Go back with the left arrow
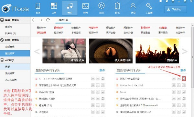The height and width of the screenshot is (117, 194). click(x=34, y=20)
